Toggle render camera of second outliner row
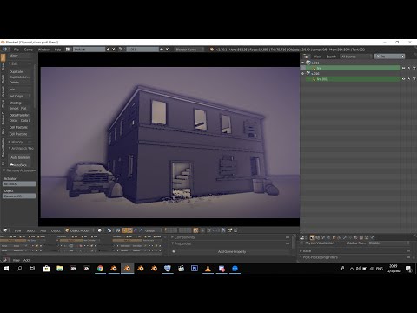Screen dimensions: 417x313 (414, 79)
